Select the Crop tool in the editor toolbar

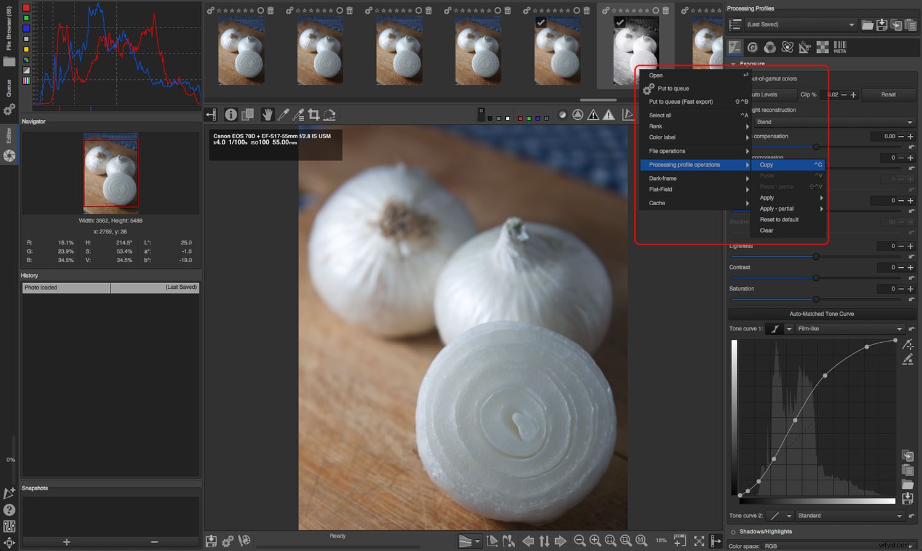[314, 115]
